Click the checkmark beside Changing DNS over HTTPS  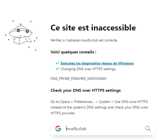coord(57,69)
